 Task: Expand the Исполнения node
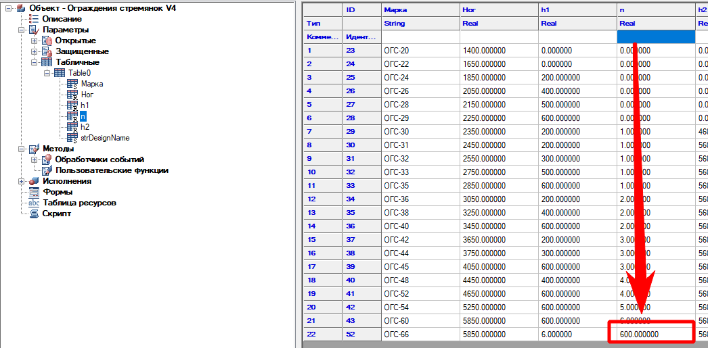[x=21, y=181]
